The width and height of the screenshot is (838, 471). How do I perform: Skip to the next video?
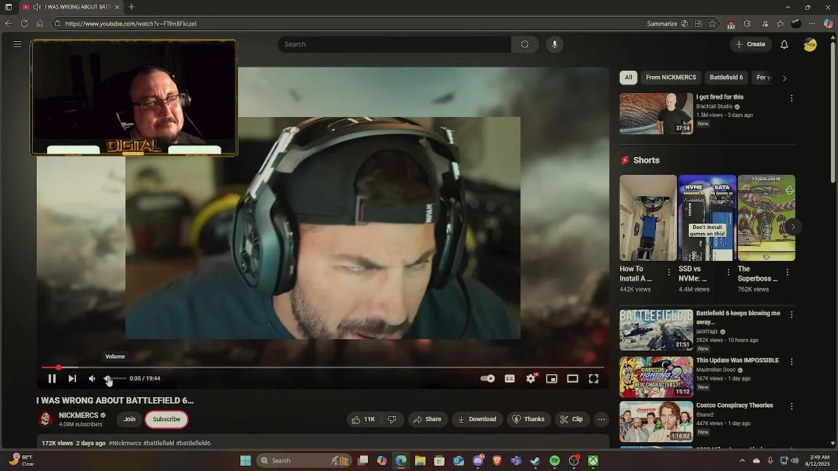tap(72, 378)
